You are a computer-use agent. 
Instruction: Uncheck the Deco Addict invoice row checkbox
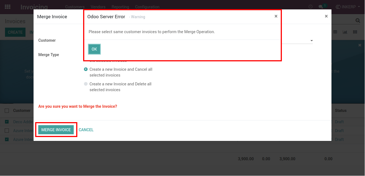coord(7,122)
